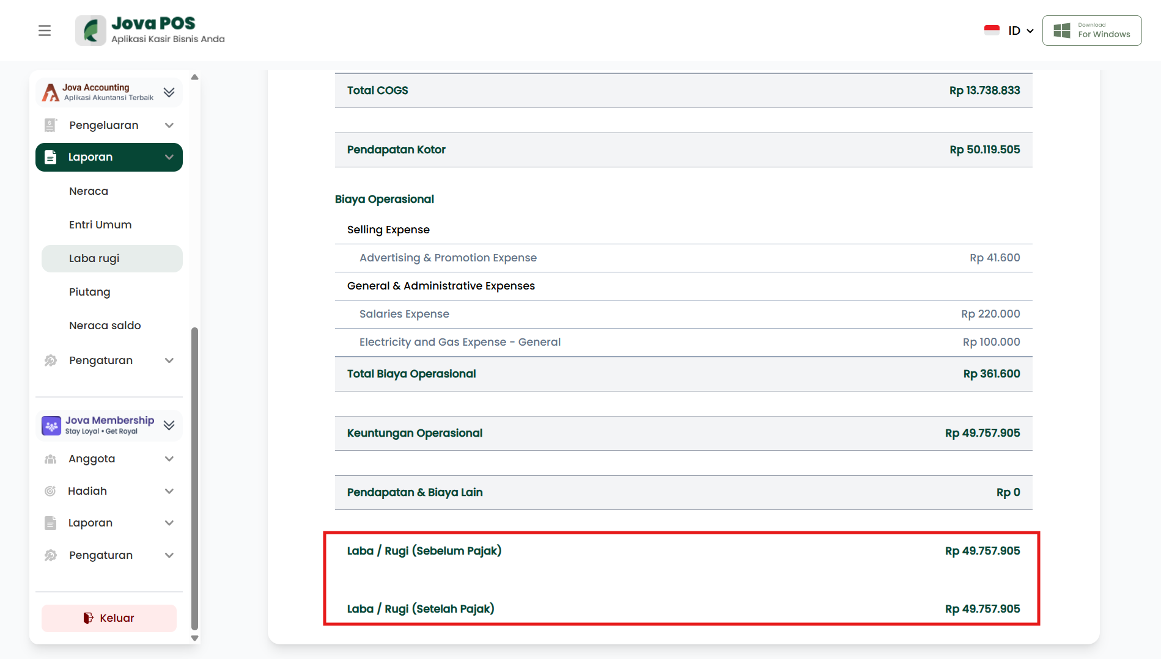The image size is (1161, 659).
Task: Click the Jova POS leaf logo
Action: [x=91, y=31]
